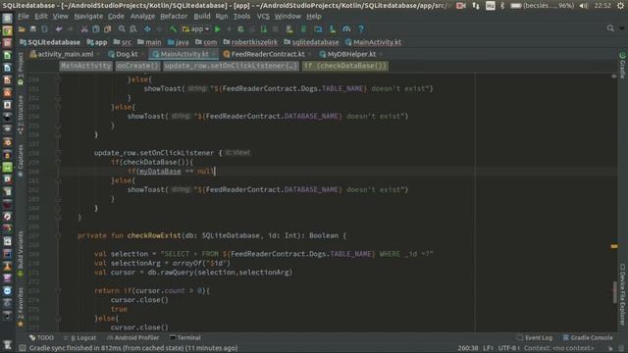Open the SDK Manager download-arrow icon
This screenshot has height=353, width=628.
tap(333, 29)
